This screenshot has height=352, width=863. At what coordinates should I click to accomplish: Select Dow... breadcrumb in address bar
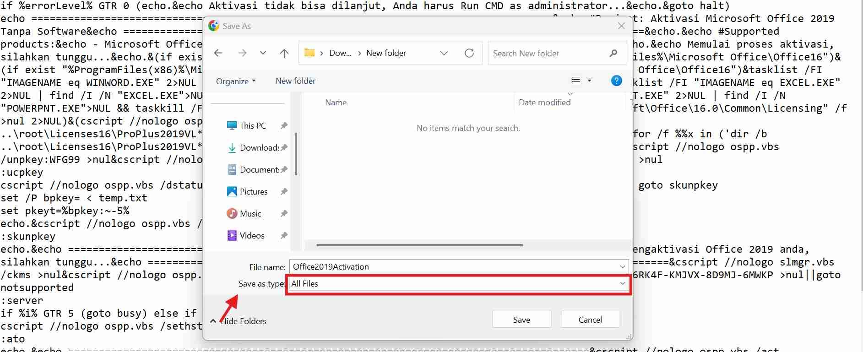pos(340,53)
